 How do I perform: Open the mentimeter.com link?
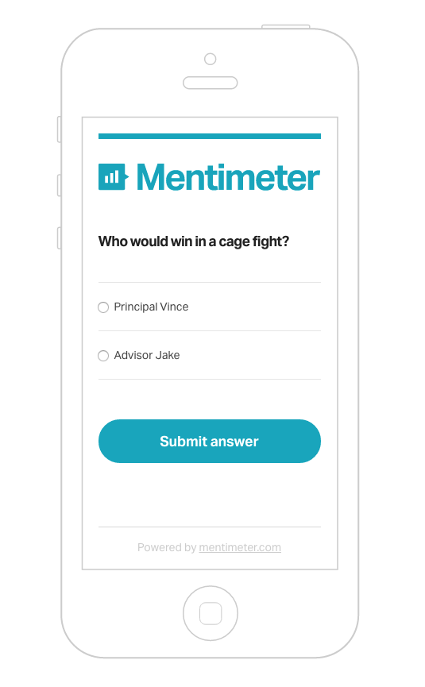(x=240, y=547)
